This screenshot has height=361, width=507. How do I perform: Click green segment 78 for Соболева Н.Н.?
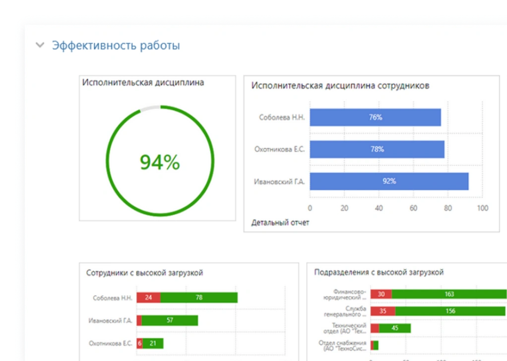pyautogui.click(x=199, y=298)
